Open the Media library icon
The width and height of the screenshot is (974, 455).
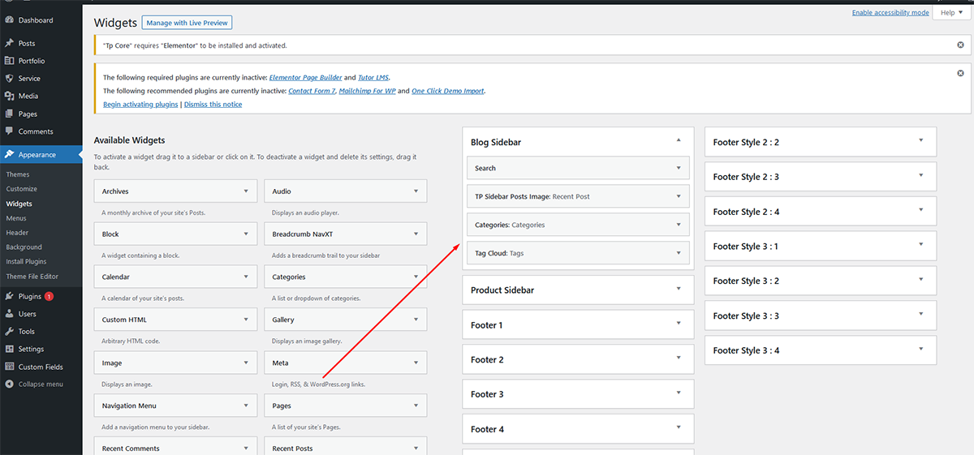(9, 97)
